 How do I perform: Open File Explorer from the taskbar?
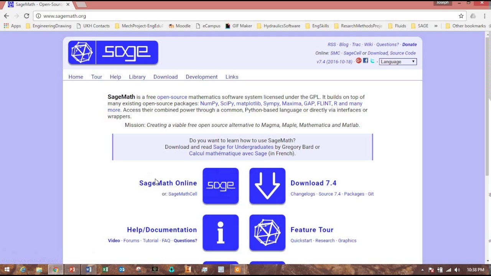pyautogui.click(x=39, y=269)
